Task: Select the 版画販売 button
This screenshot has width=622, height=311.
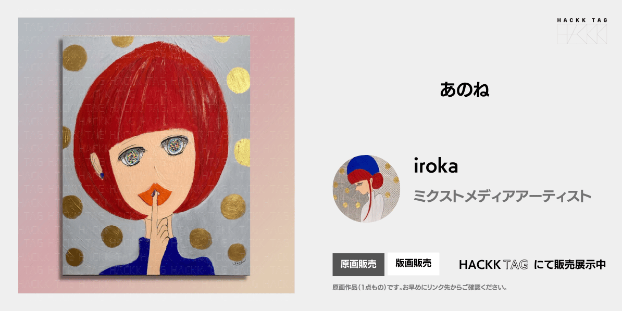Action: coord(413,264)
